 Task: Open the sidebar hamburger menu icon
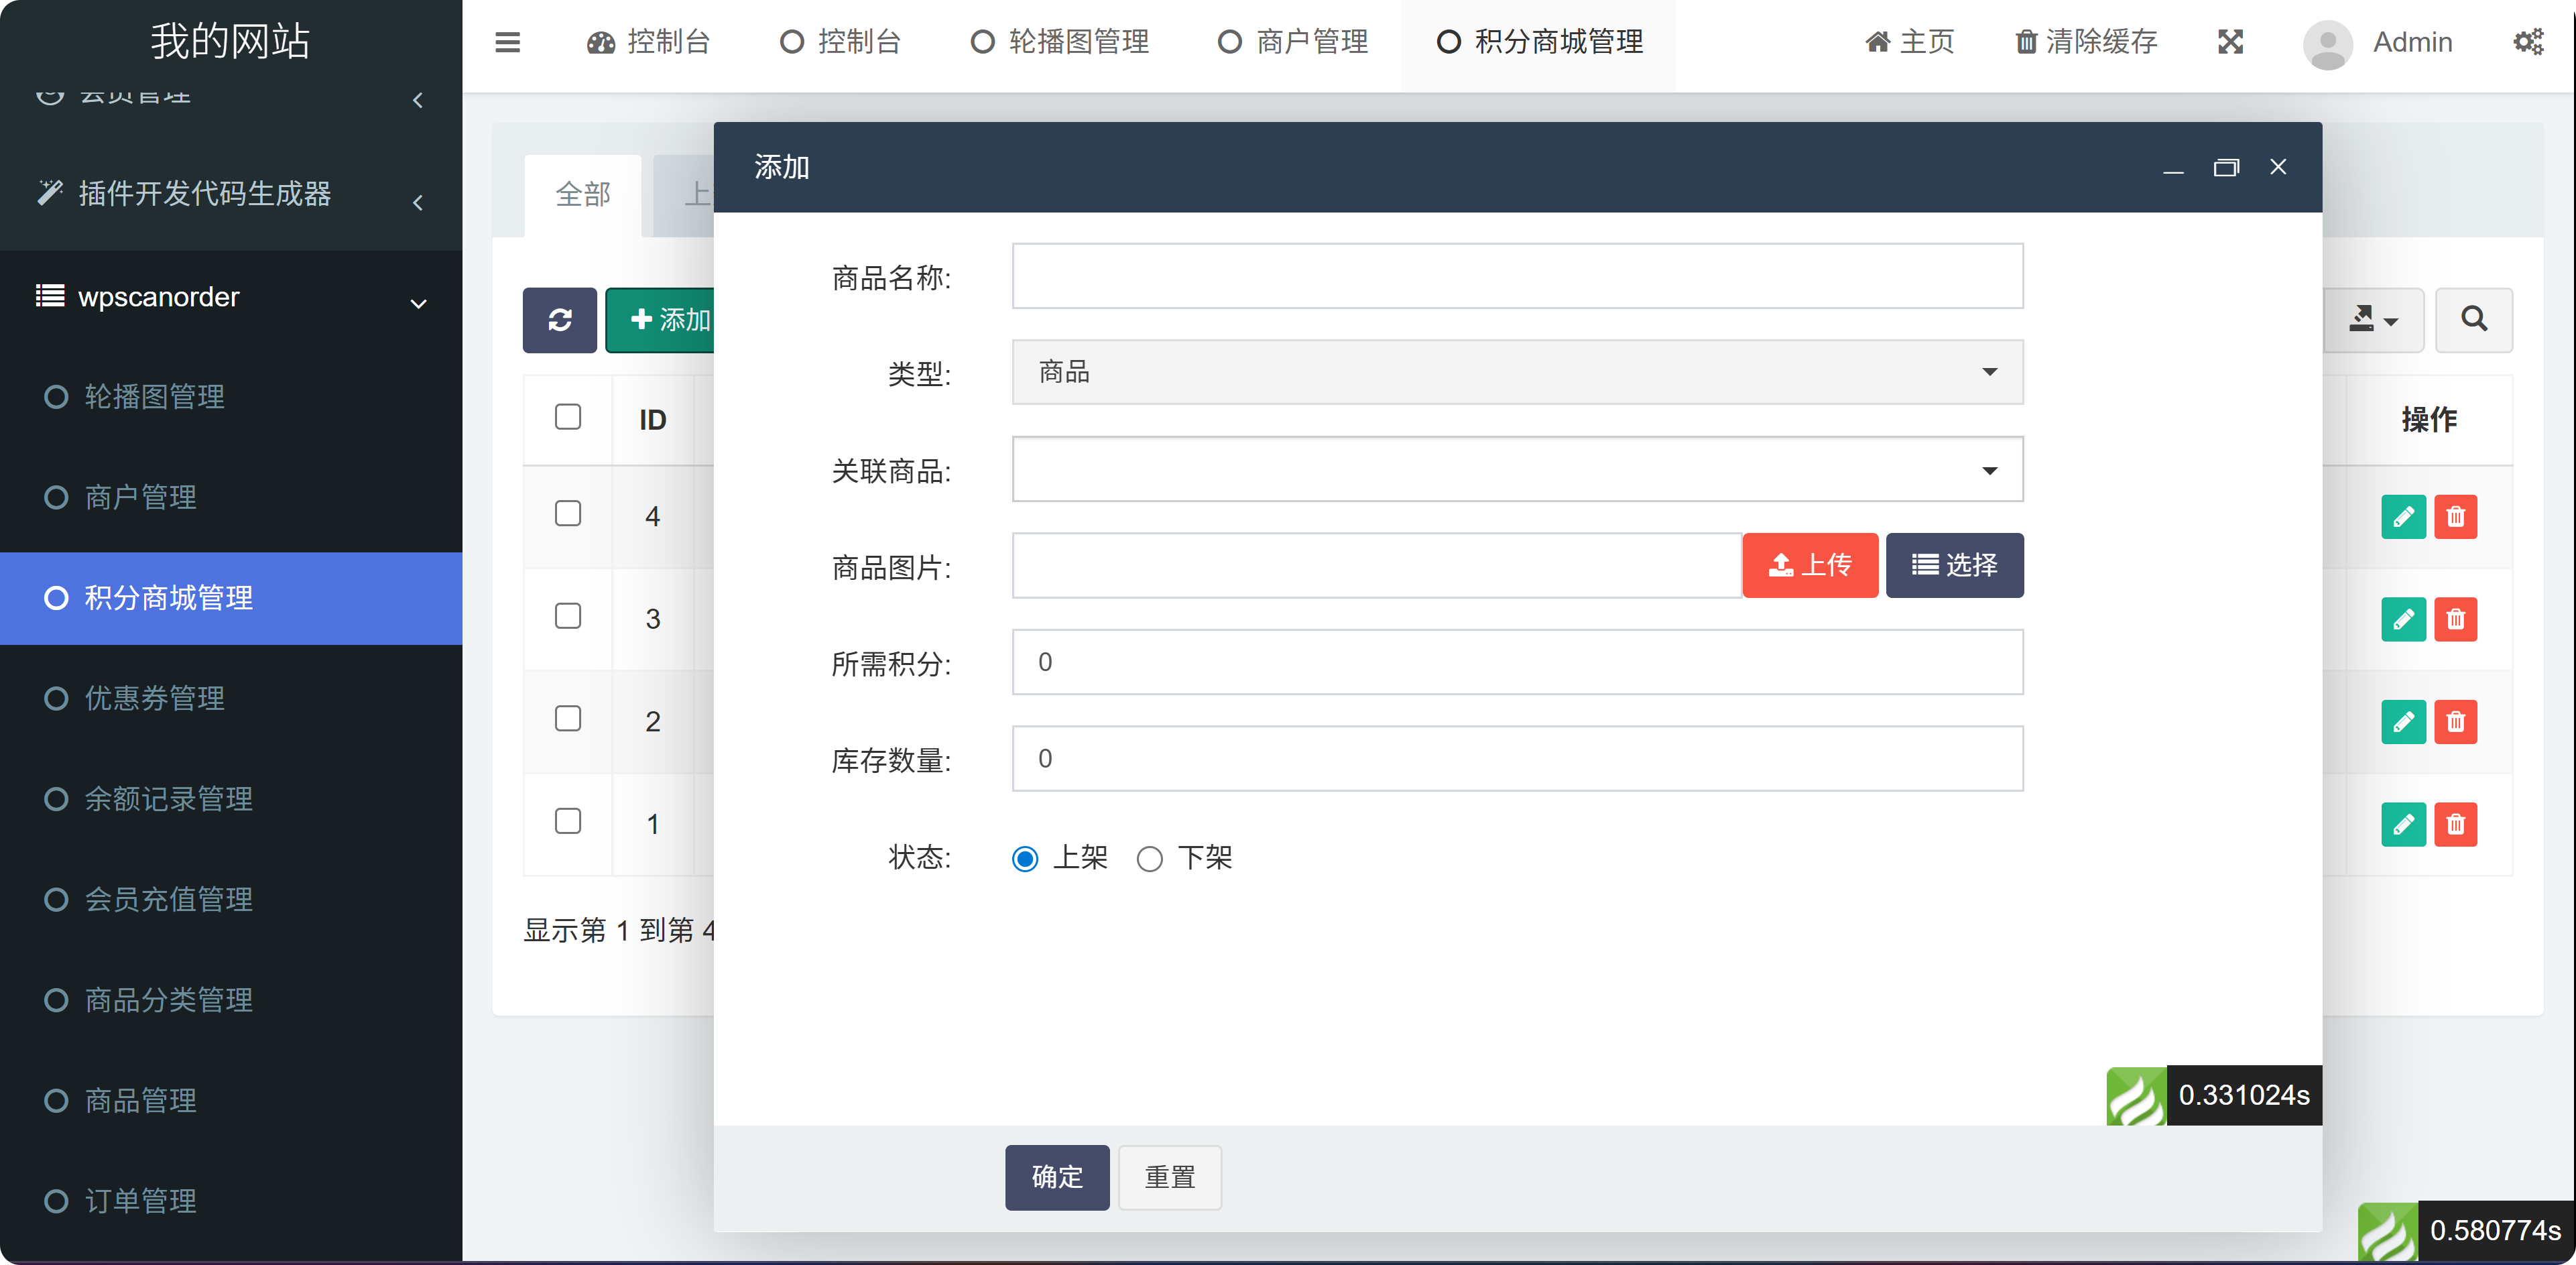(x=507, y=42)
